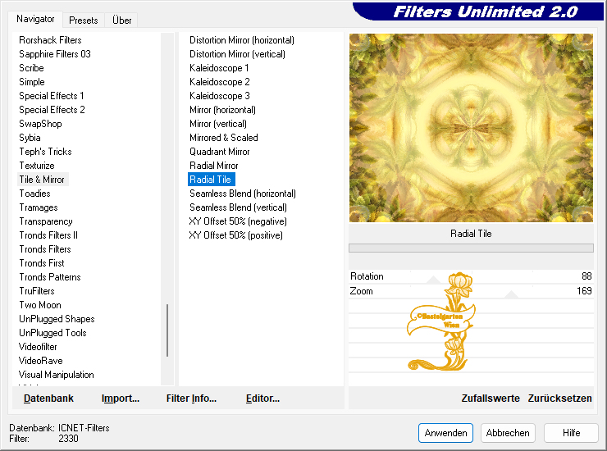The height and width of the screenshot is (451, 607).
Task: Pick SwapShop in the category list
Action: (x=40, y=124)
